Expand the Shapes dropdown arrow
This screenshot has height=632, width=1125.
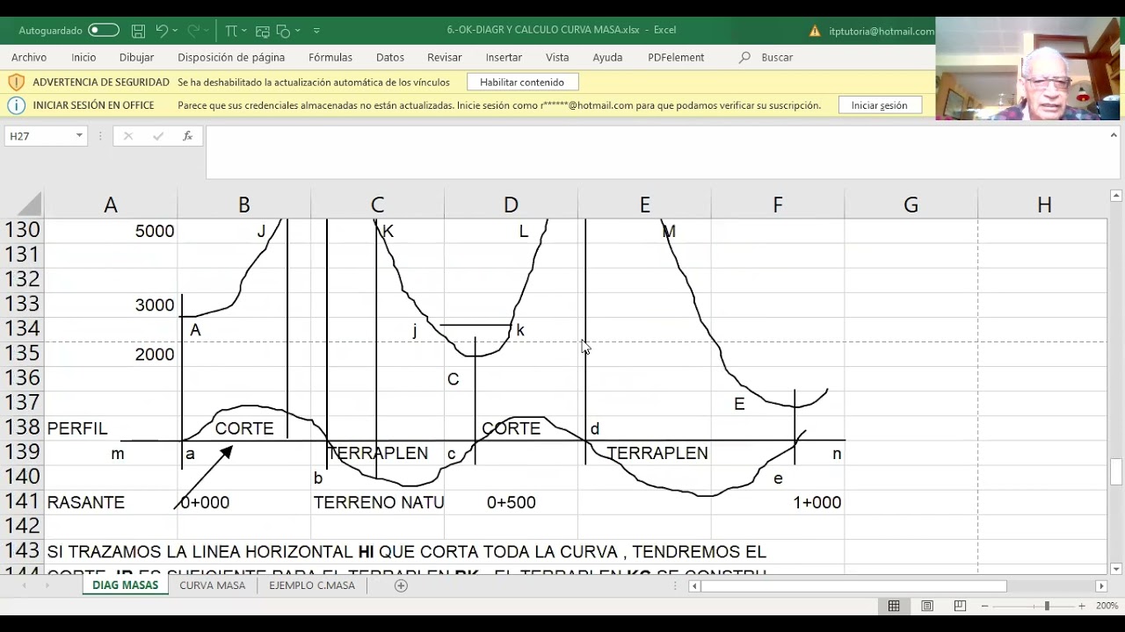pos(297,31)
